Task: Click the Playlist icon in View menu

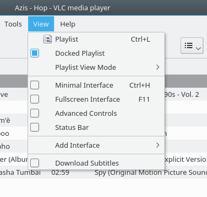Action: pyautogui.click(x=48, y=39)
